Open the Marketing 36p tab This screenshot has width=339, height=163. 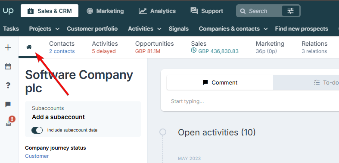pos(270,47)
